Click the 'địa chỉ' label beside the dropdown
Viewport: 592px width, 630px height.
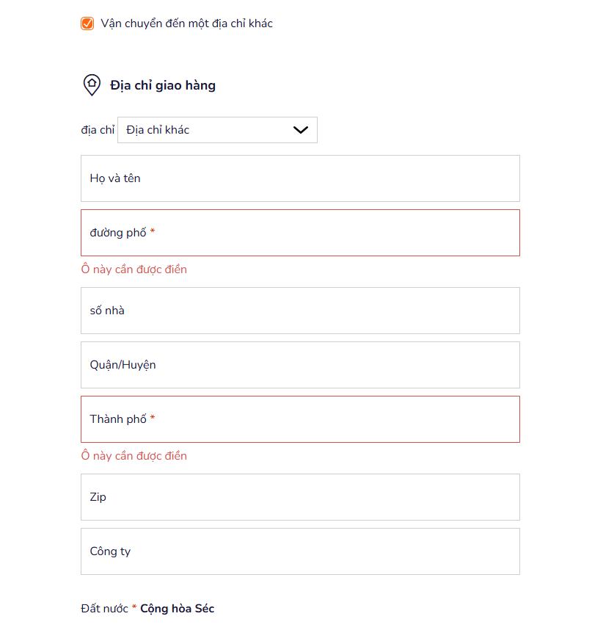(x=98, y=130)
